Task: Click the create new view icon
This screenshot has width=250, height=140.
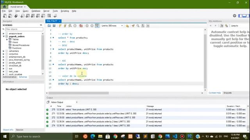Action: pyautogui.click(x=33, y=16)
